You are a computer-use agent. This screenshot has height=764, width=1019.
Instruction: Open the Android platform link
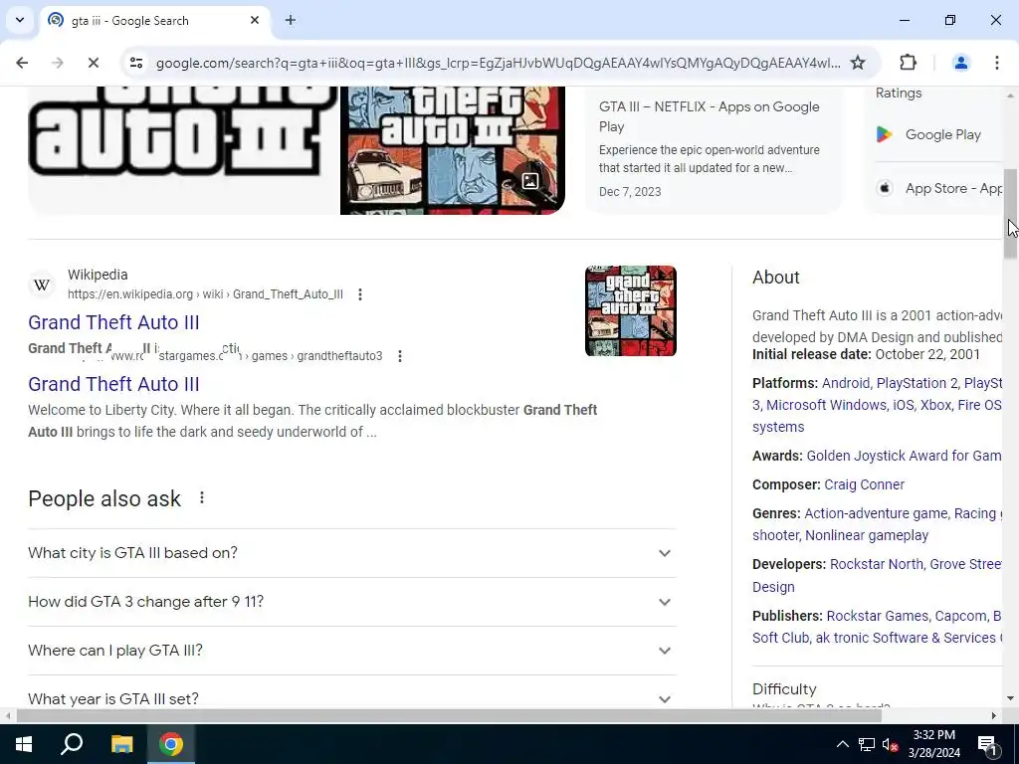[846, 383]
